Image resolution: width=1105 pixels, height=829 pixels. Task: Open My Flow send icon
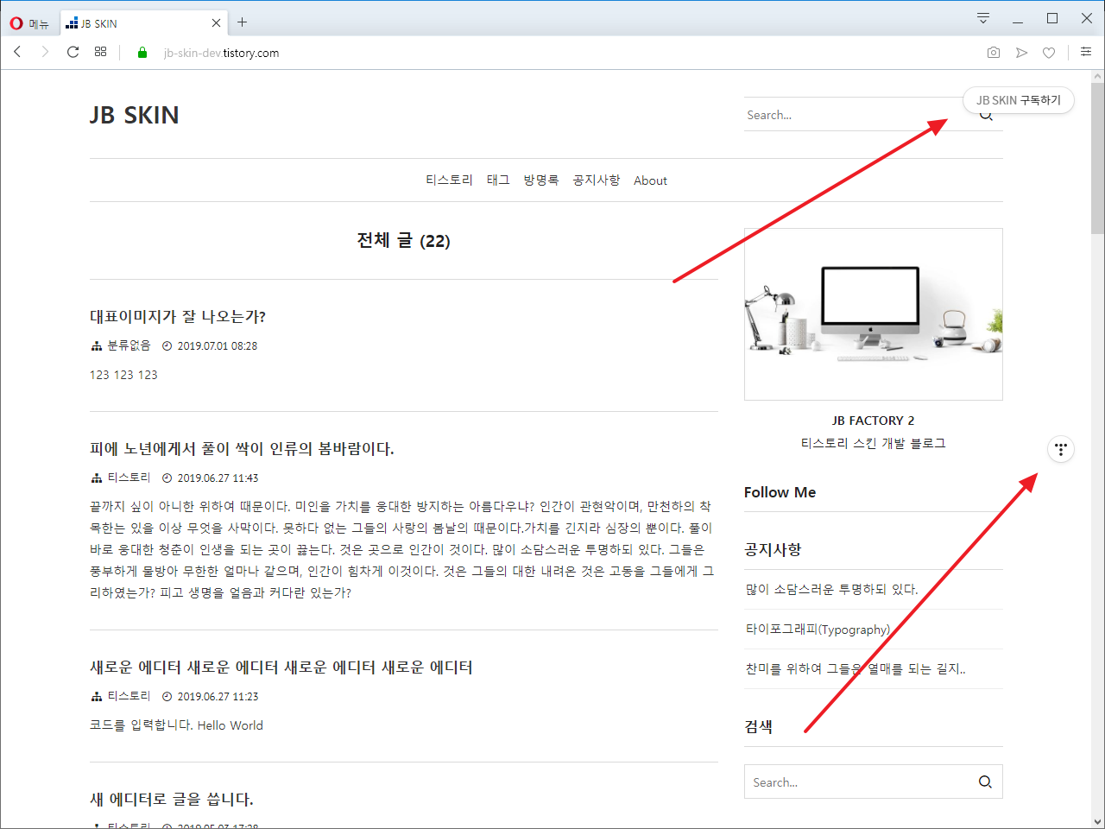(1021, 53)
